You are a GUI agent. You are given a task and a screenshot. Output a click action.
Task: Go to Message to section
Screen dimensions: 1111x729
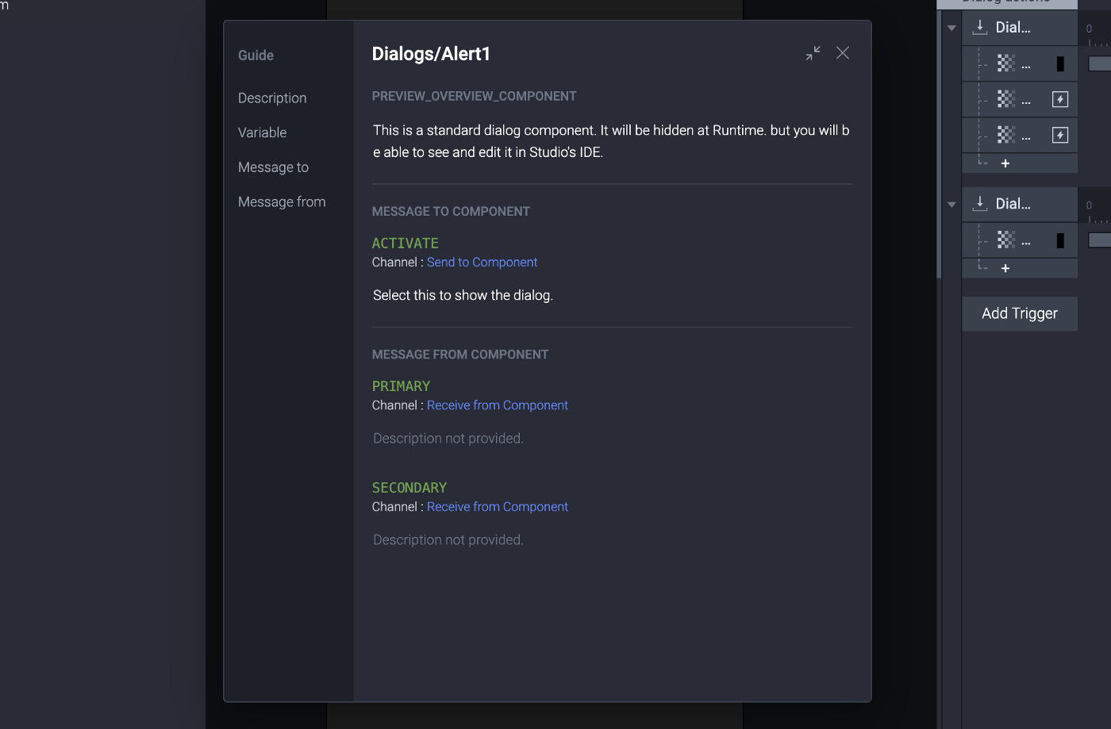click(274, 167)
